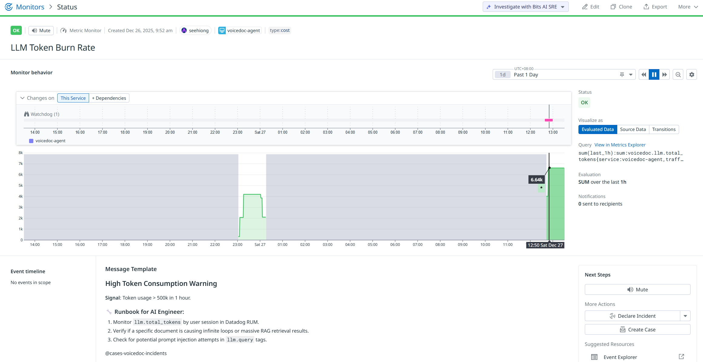Select the Clone monitor icon
703x362 pixels.
coord(613,6)
